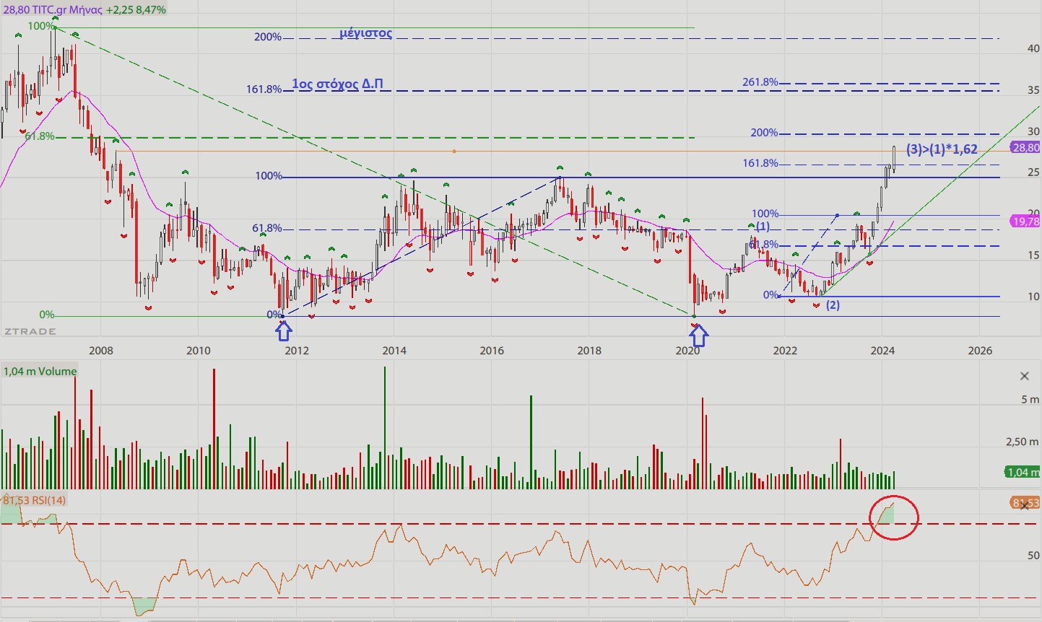Viewport: 1042px width, 622px height.
Task: Select the blue arrow marker below 2020 low
Action: (700, 335)
